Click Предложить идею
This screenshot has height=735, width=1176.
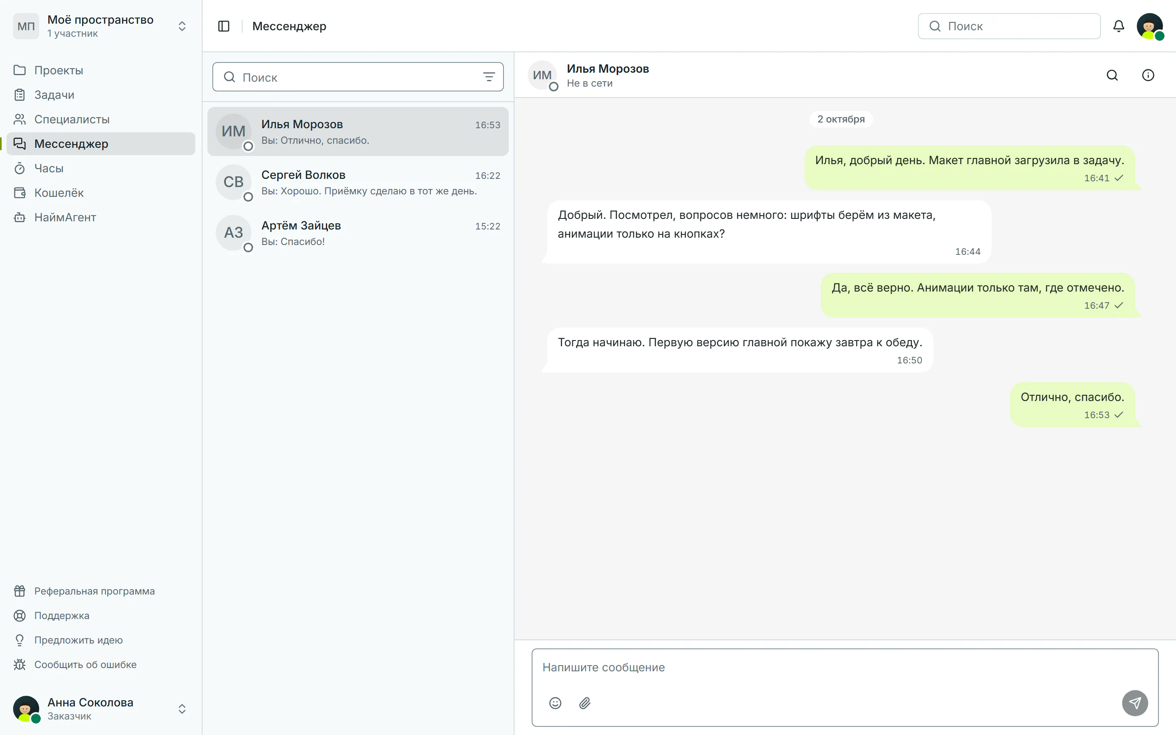(x=100, y=640)
